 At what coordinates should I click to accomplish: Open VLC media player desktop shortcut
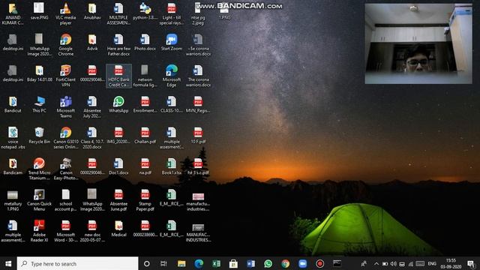pos(65,13)
